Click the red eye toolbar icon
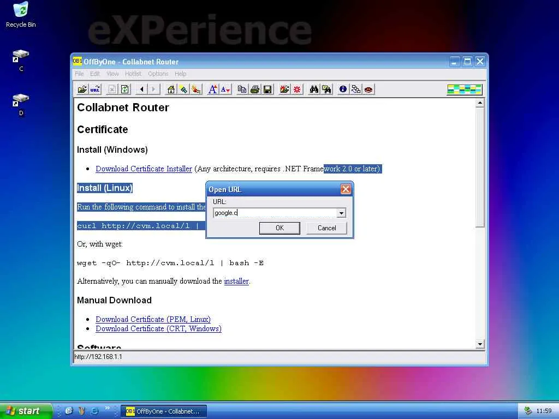Image resolution: width=559 pixels, height=419 pixels. [368, 89]
